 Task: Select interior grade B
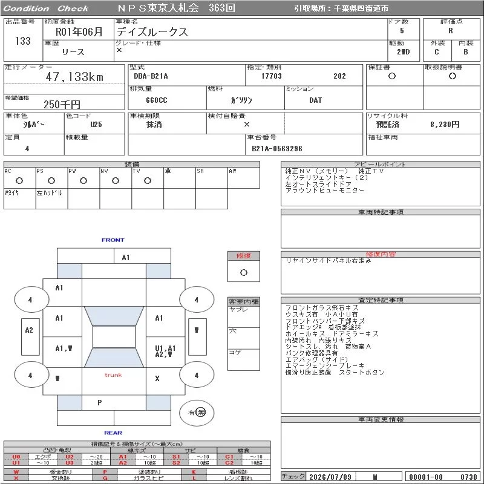pyautogui.click(x=466, y=52)
